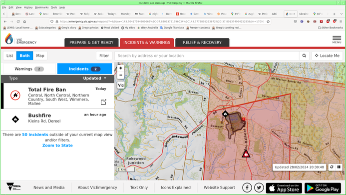346x195 pixels.
Task: Open Icons Explained link
Action: (176, 187)
